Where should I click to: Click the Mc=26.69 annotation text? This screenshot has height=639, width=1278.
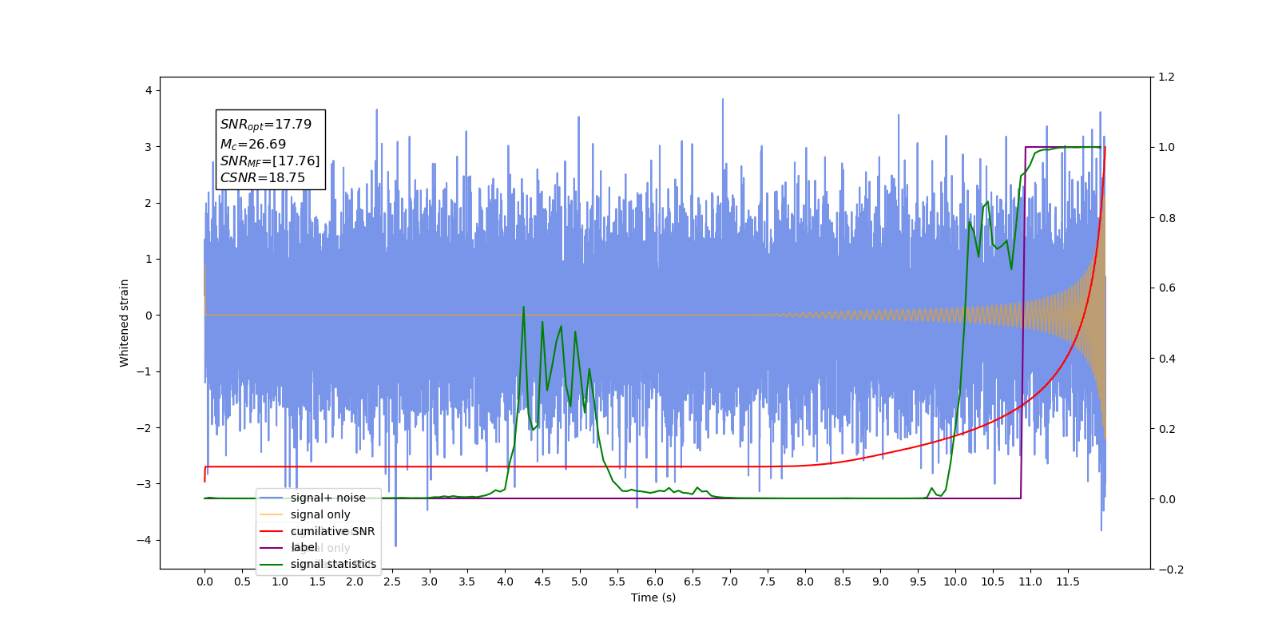coord(253,144)
